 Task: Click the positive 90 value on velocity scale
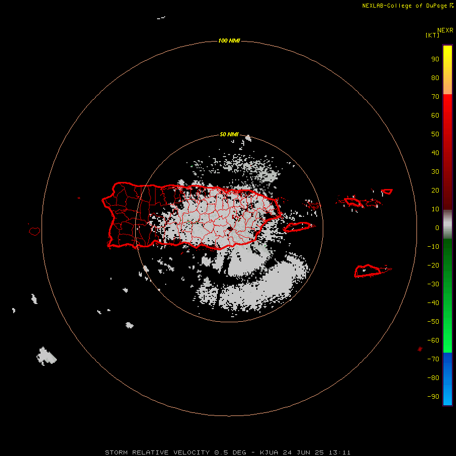[x=435, y=59]
